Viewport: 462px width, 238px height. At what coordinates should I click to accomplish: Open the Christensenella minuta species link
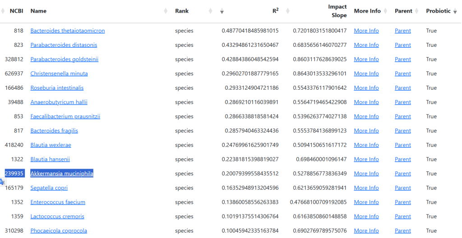[x=59, y=73]
